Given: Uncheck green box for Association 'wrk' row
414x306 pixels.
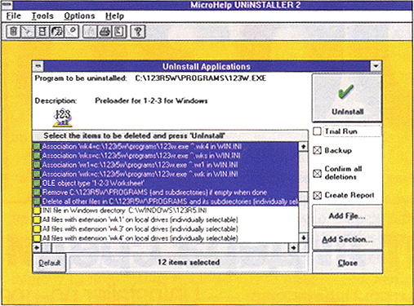Looking at the screenshot, I should click(37, 175).
